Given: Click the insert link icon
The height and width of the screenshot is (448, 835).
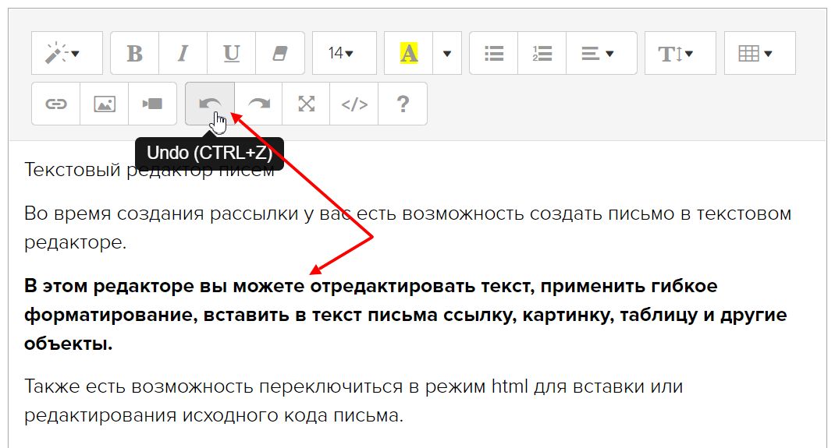Looking at the screenshot, I should (x=56, y=104).
